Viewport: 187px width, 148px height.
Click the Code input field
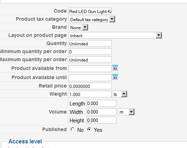coord(90,11)
